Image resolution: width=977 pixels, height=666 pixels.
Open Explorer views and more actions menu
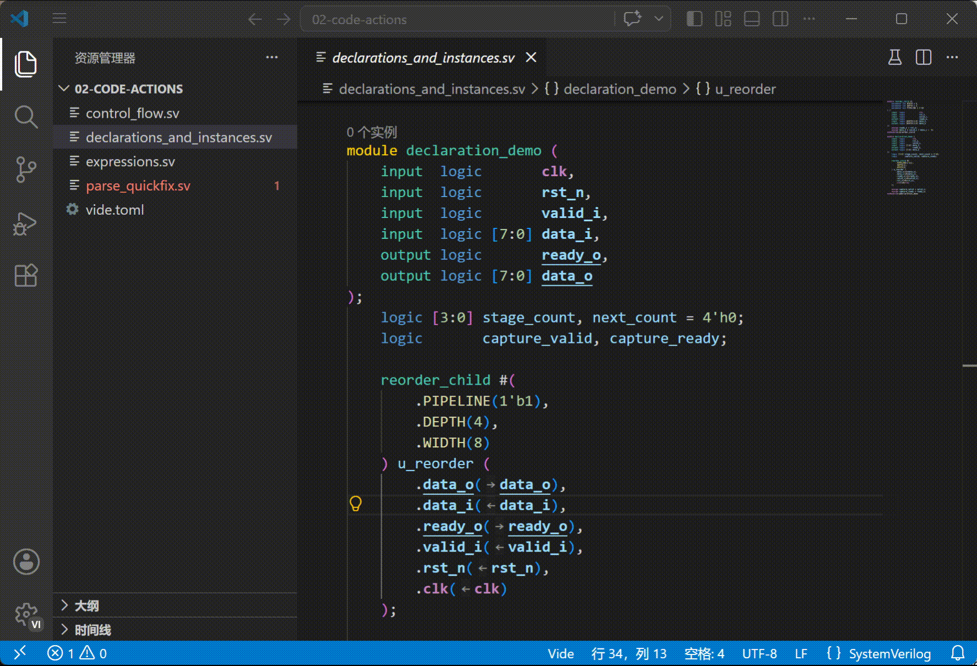point(272,58)
